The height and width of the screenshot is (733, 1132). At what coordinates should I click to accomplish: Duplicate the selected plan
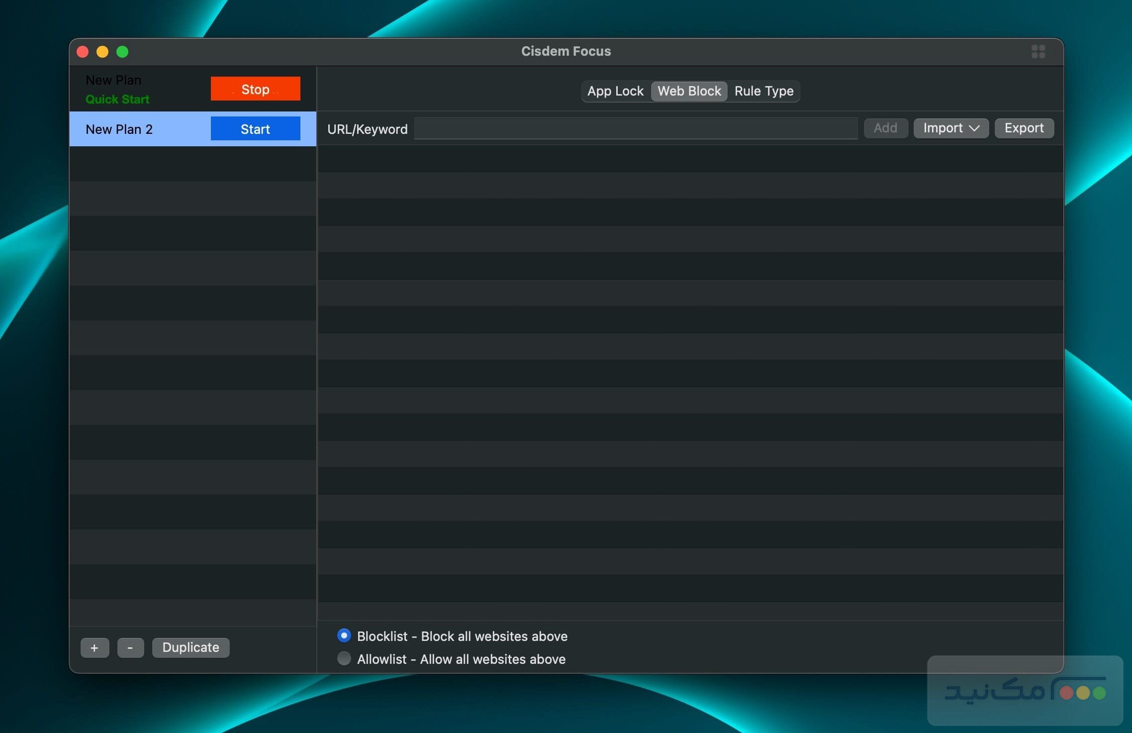click(x=190, y=647)
